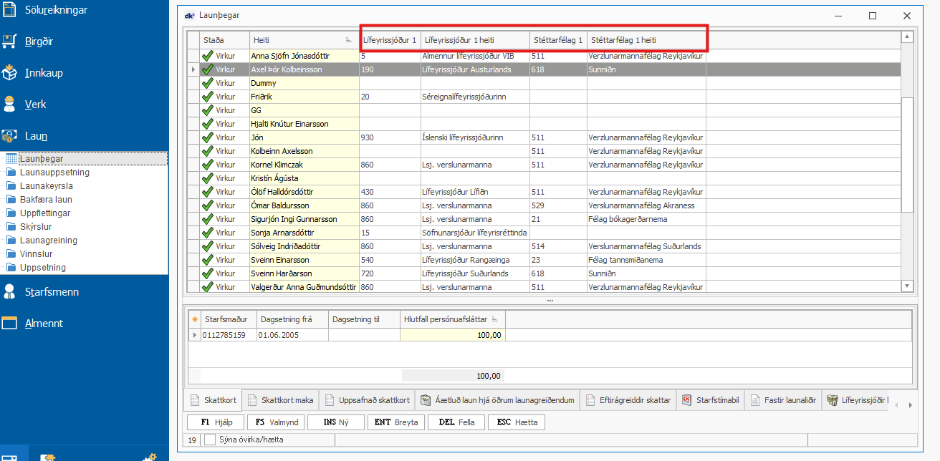Select the Verk worker icon
This screenshot has width=940, height=461.
tap(9, 105)
